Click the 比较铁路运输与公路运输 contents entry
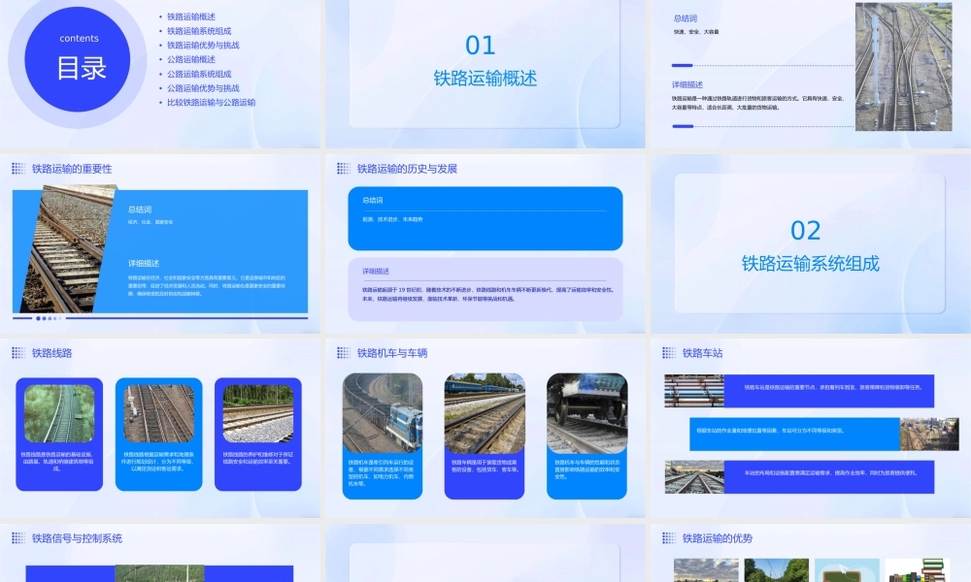Image resolution: width=971 pixels, height=582 pixels. tap(211, 102)
